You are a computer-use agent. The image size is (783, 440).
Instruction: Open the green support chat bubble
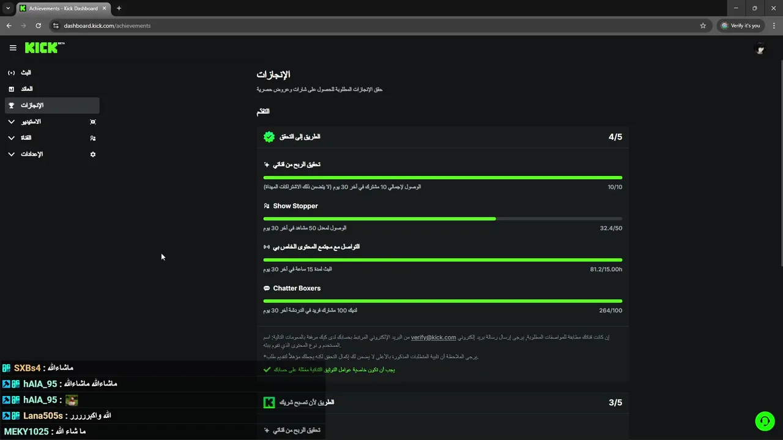coord(765,421)
